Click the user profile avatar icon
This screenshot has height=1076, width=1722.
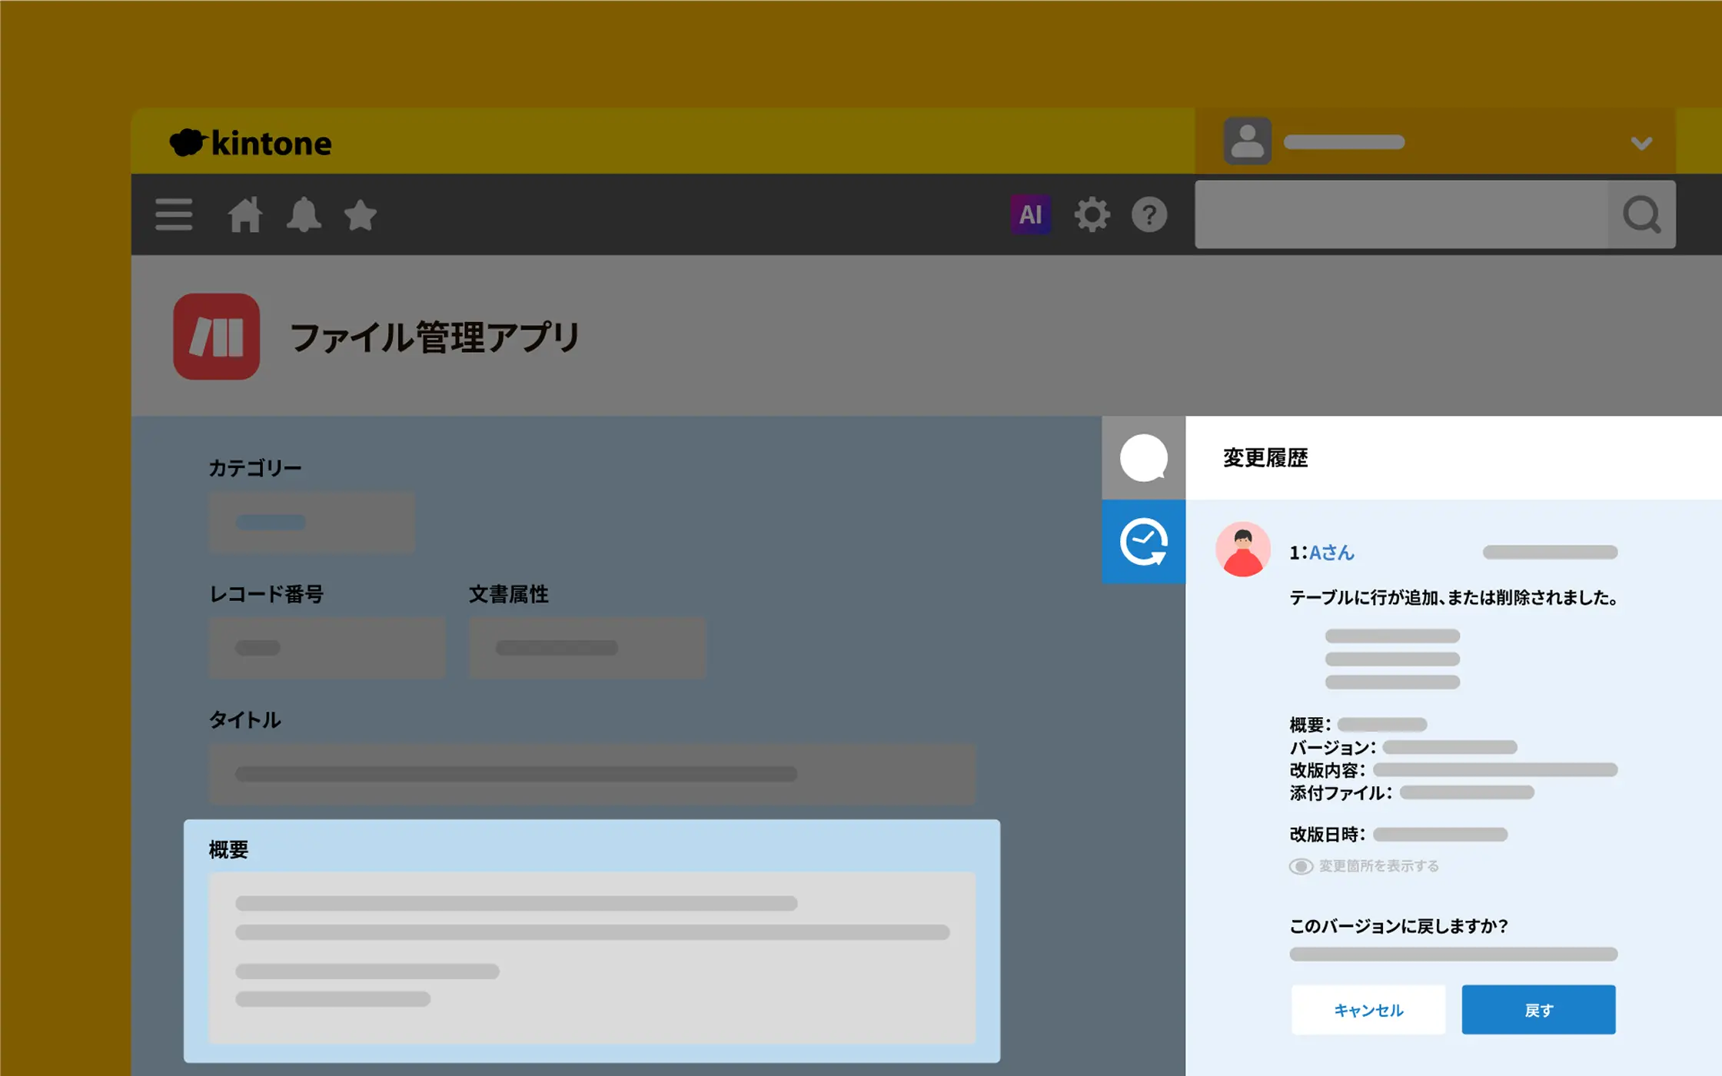(1247, 141)
